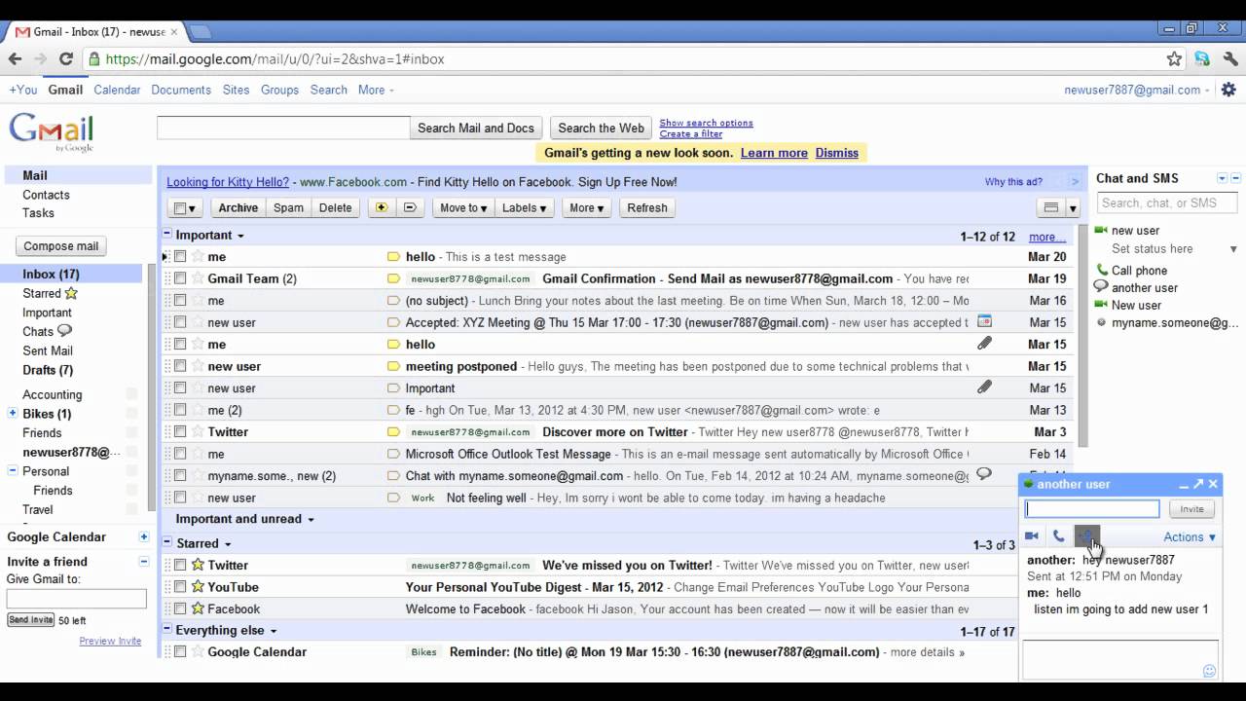Start video chat in another user chat
1246x701 pixels.
(1032, 536)
